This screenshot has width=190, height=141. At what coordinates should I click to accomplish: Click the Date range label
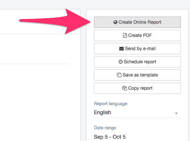(x=105, y=128)
